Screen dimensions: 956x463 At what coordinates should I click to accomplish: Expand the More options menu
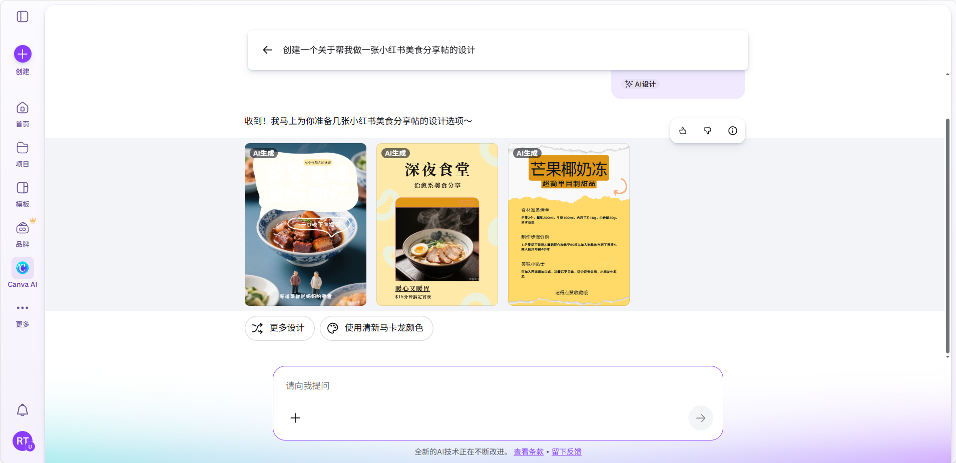(x=23, y=308)
